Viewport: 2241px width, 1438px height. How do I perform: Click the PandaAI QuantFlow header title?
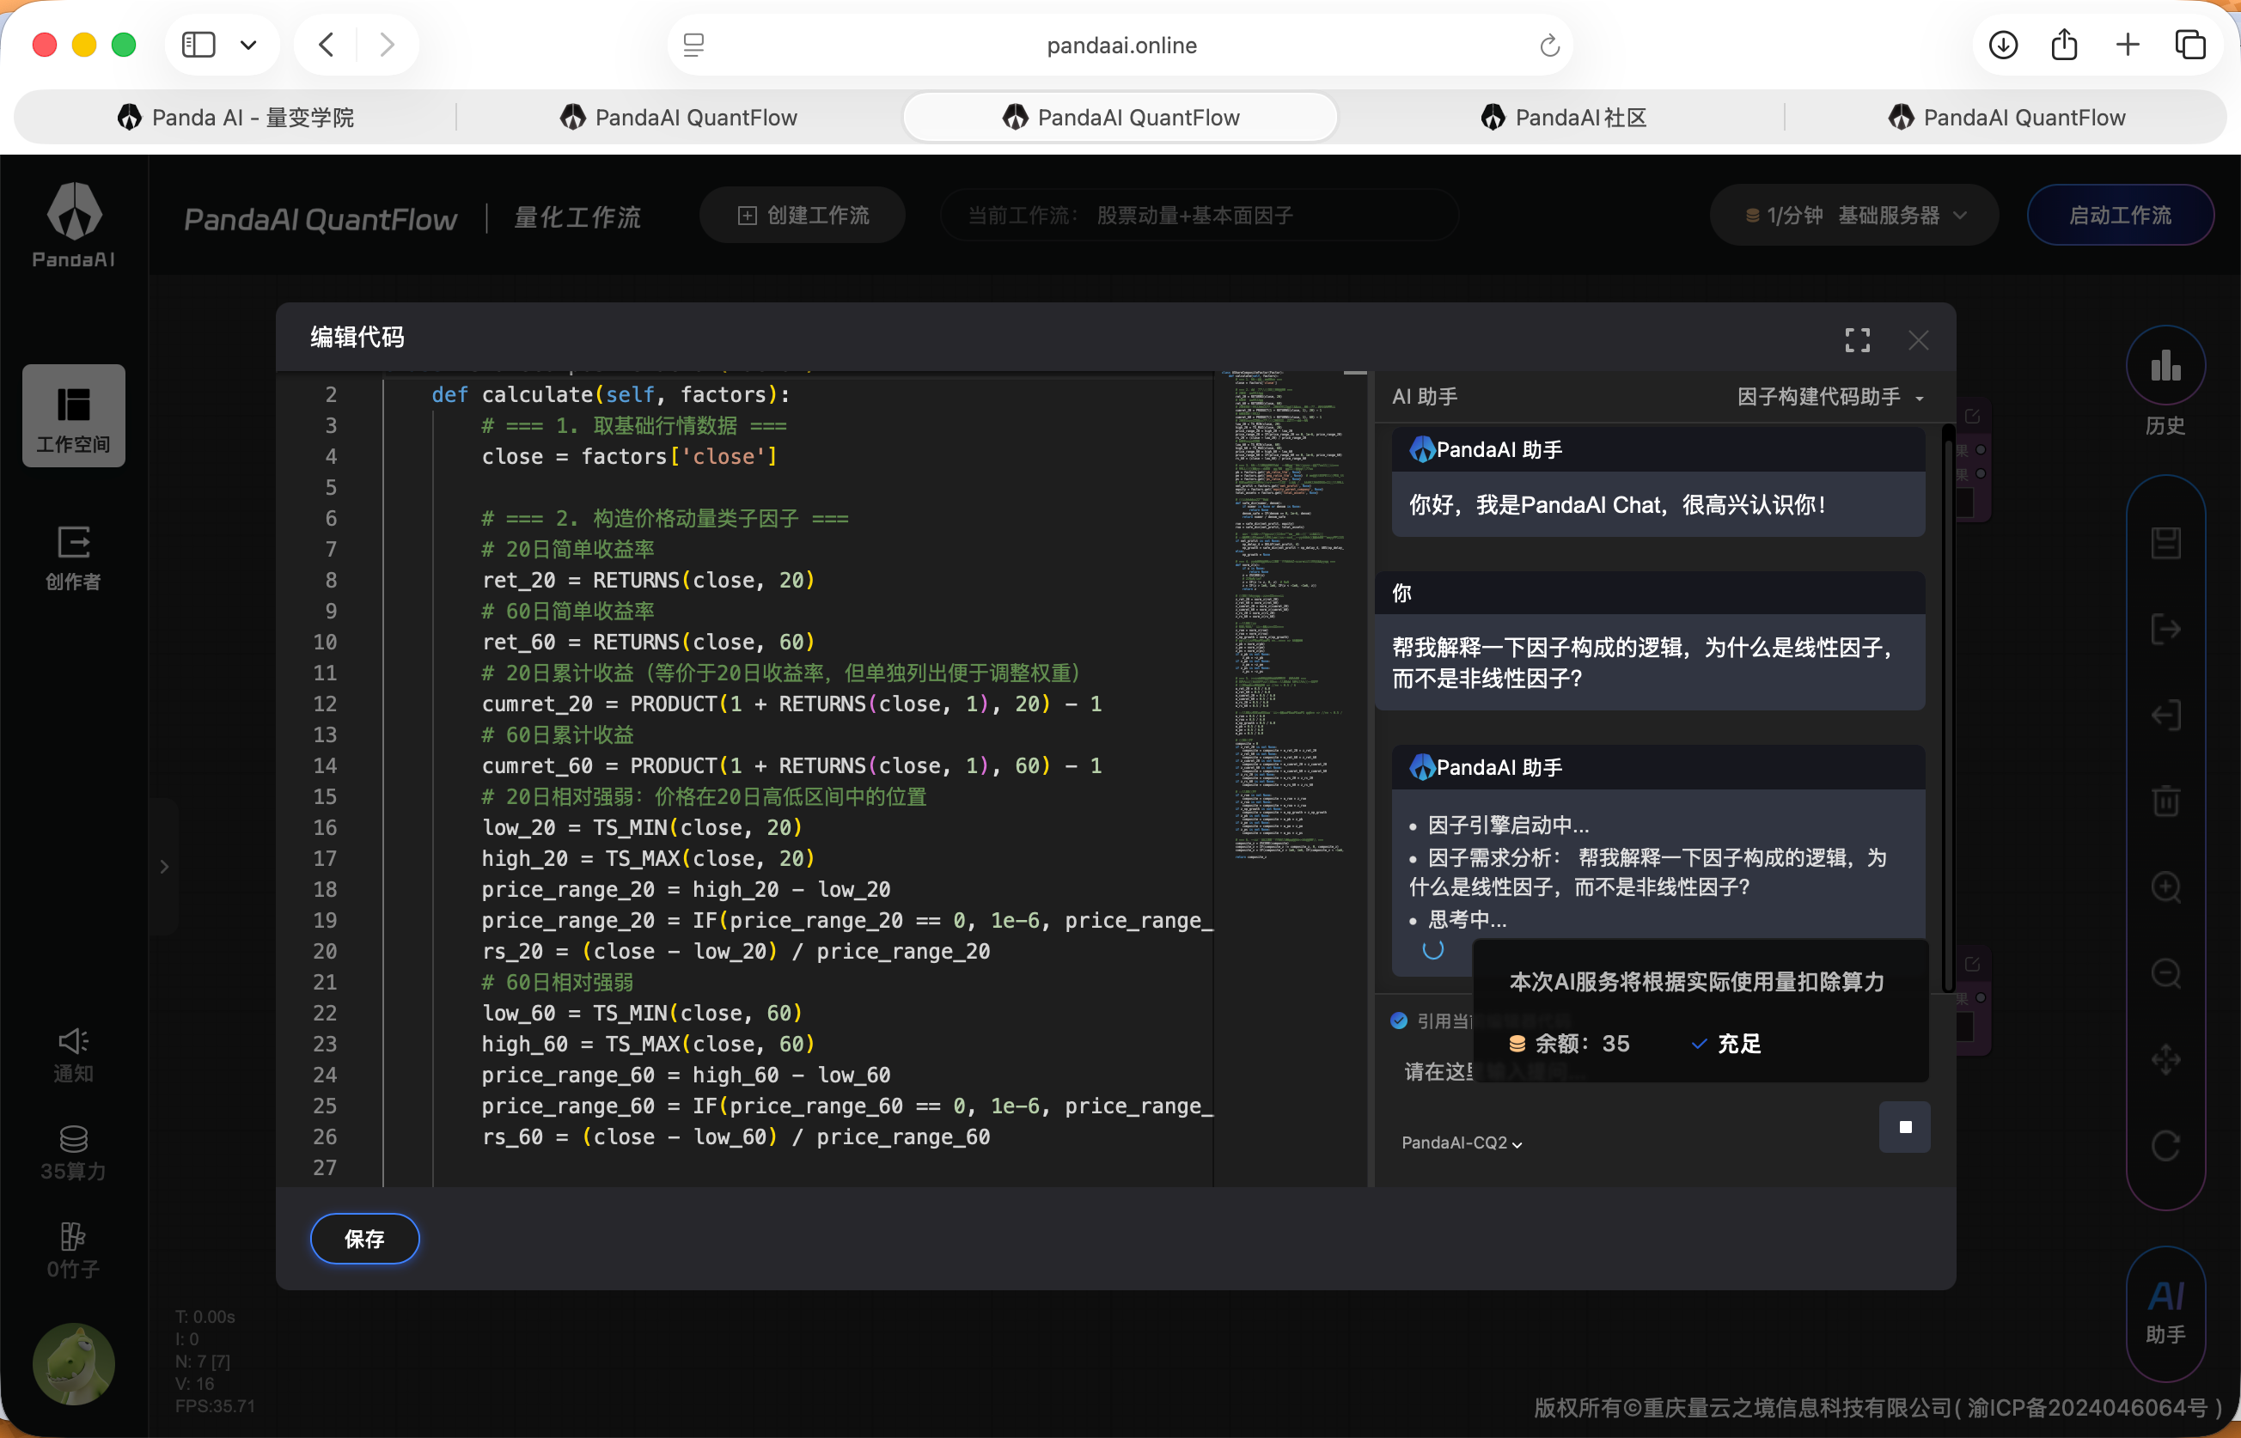pyautogui.click(x=321, y=218)
